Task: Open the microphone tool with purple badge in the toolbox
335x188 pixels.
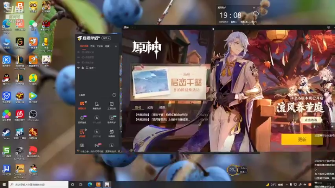Action: (82, 119)
